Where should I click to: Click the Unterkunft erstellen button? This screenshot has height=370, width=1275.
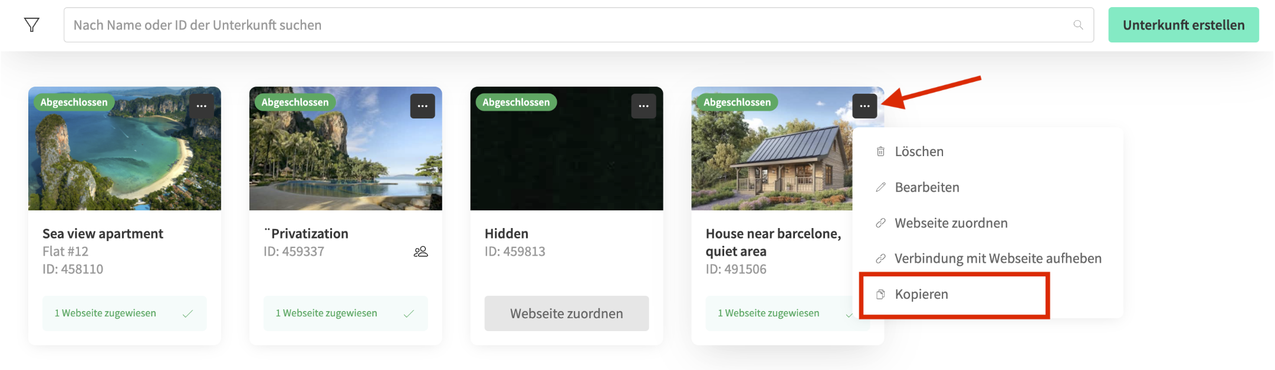tap(1184, 25)
